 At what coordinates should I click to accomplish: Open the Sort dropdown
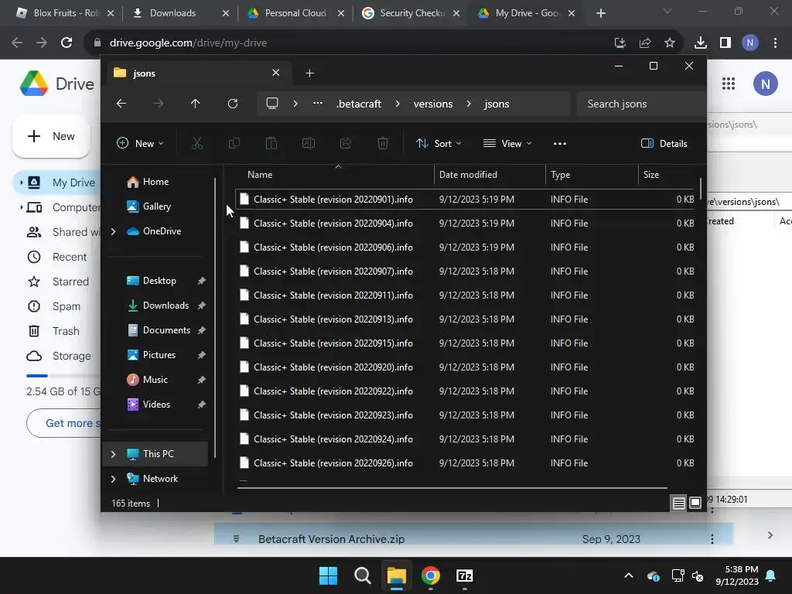tap(439, 143)
